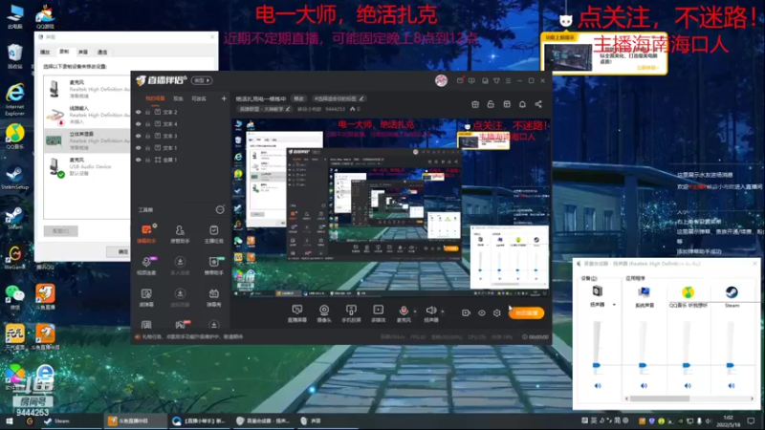Click the shirt skin icon in title bar
The height and width of the screenshot is (430, 765).
(496, 80)
